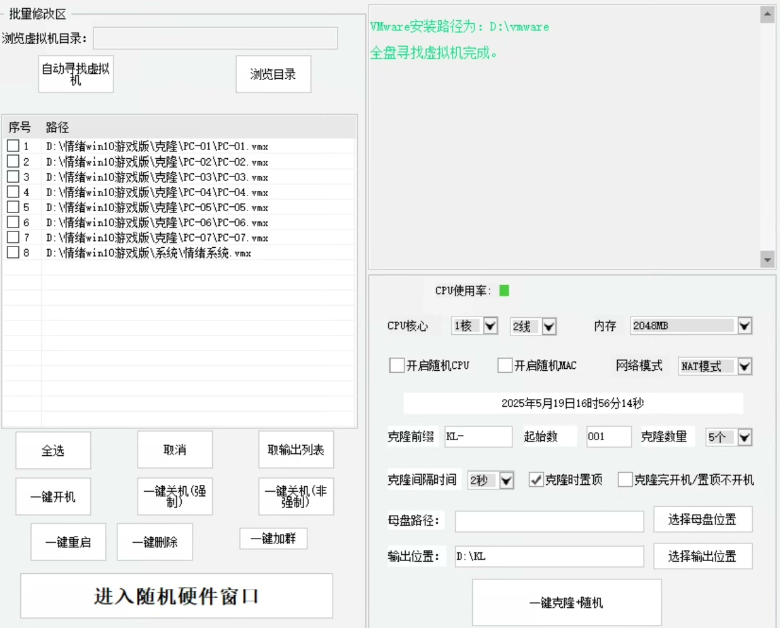Viewport: 780px width, 628px height.
Task: Expand the 网络模式 NAT模式 dropdown
Action: [x=745, y=366]
